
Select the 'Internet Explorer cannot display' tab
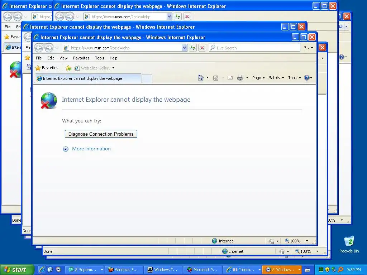point(88,78)
